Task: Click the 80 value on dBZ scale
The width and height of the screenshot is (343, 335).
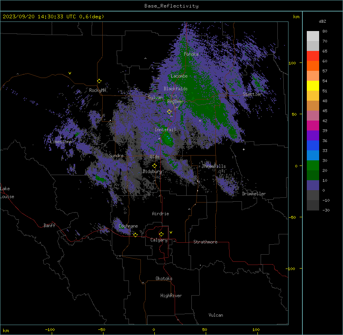Action: click(x=325, y=31)
